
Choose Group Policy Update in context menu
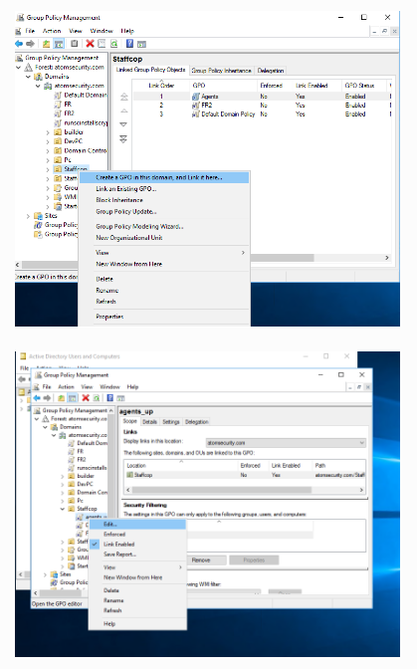[x=126, y=211]
